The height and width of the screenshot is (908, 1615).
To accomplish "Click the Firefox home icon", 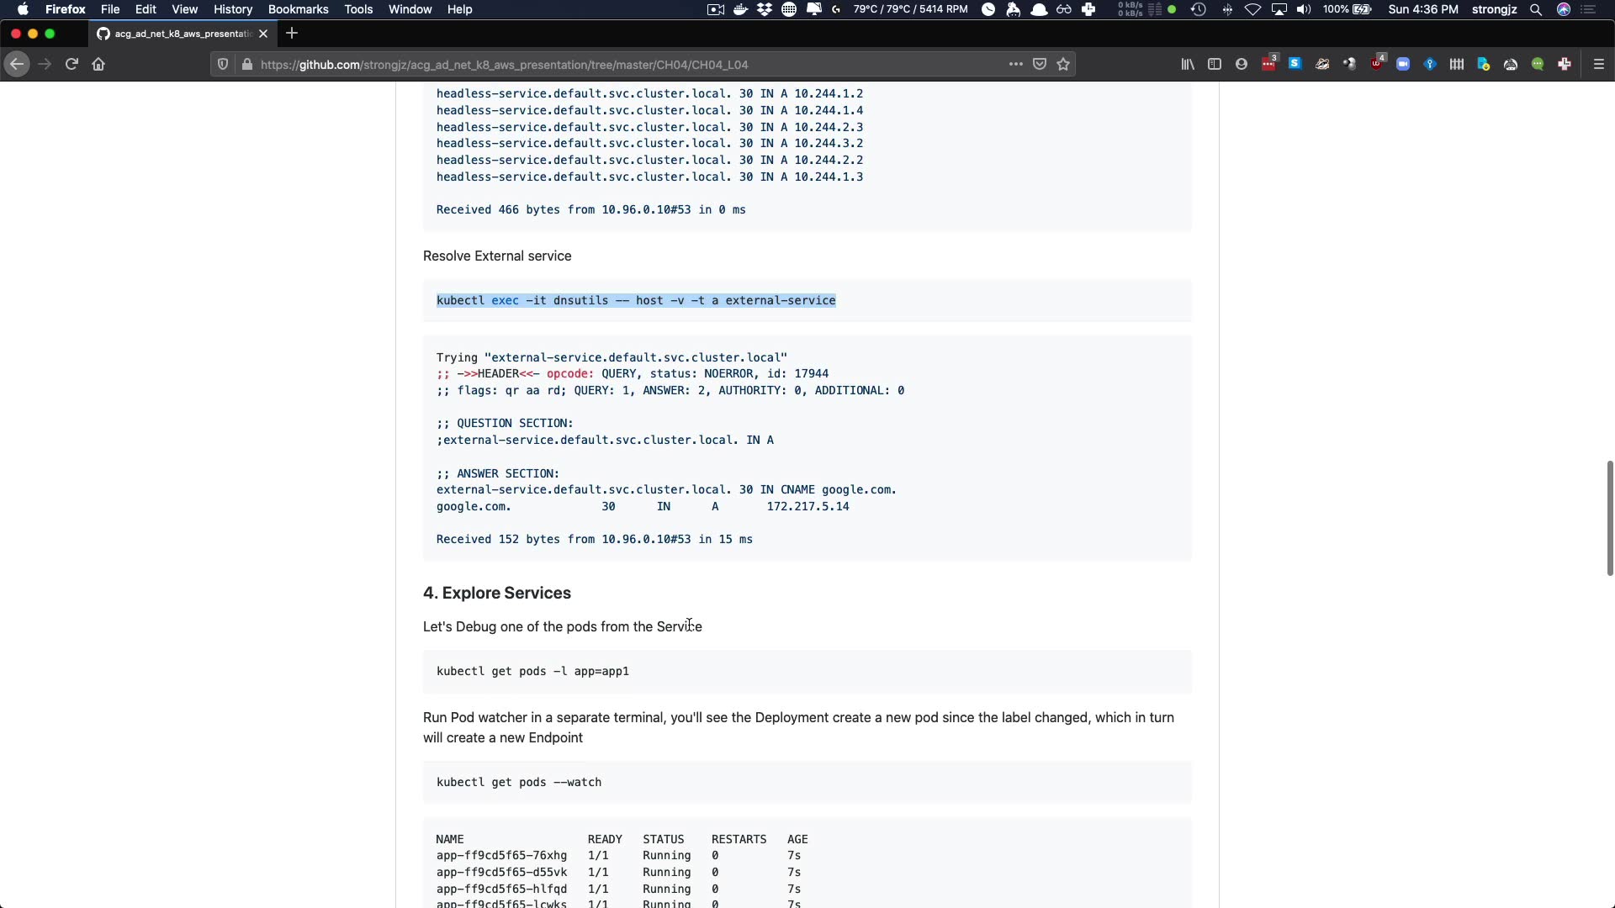I will pos(98,64).
